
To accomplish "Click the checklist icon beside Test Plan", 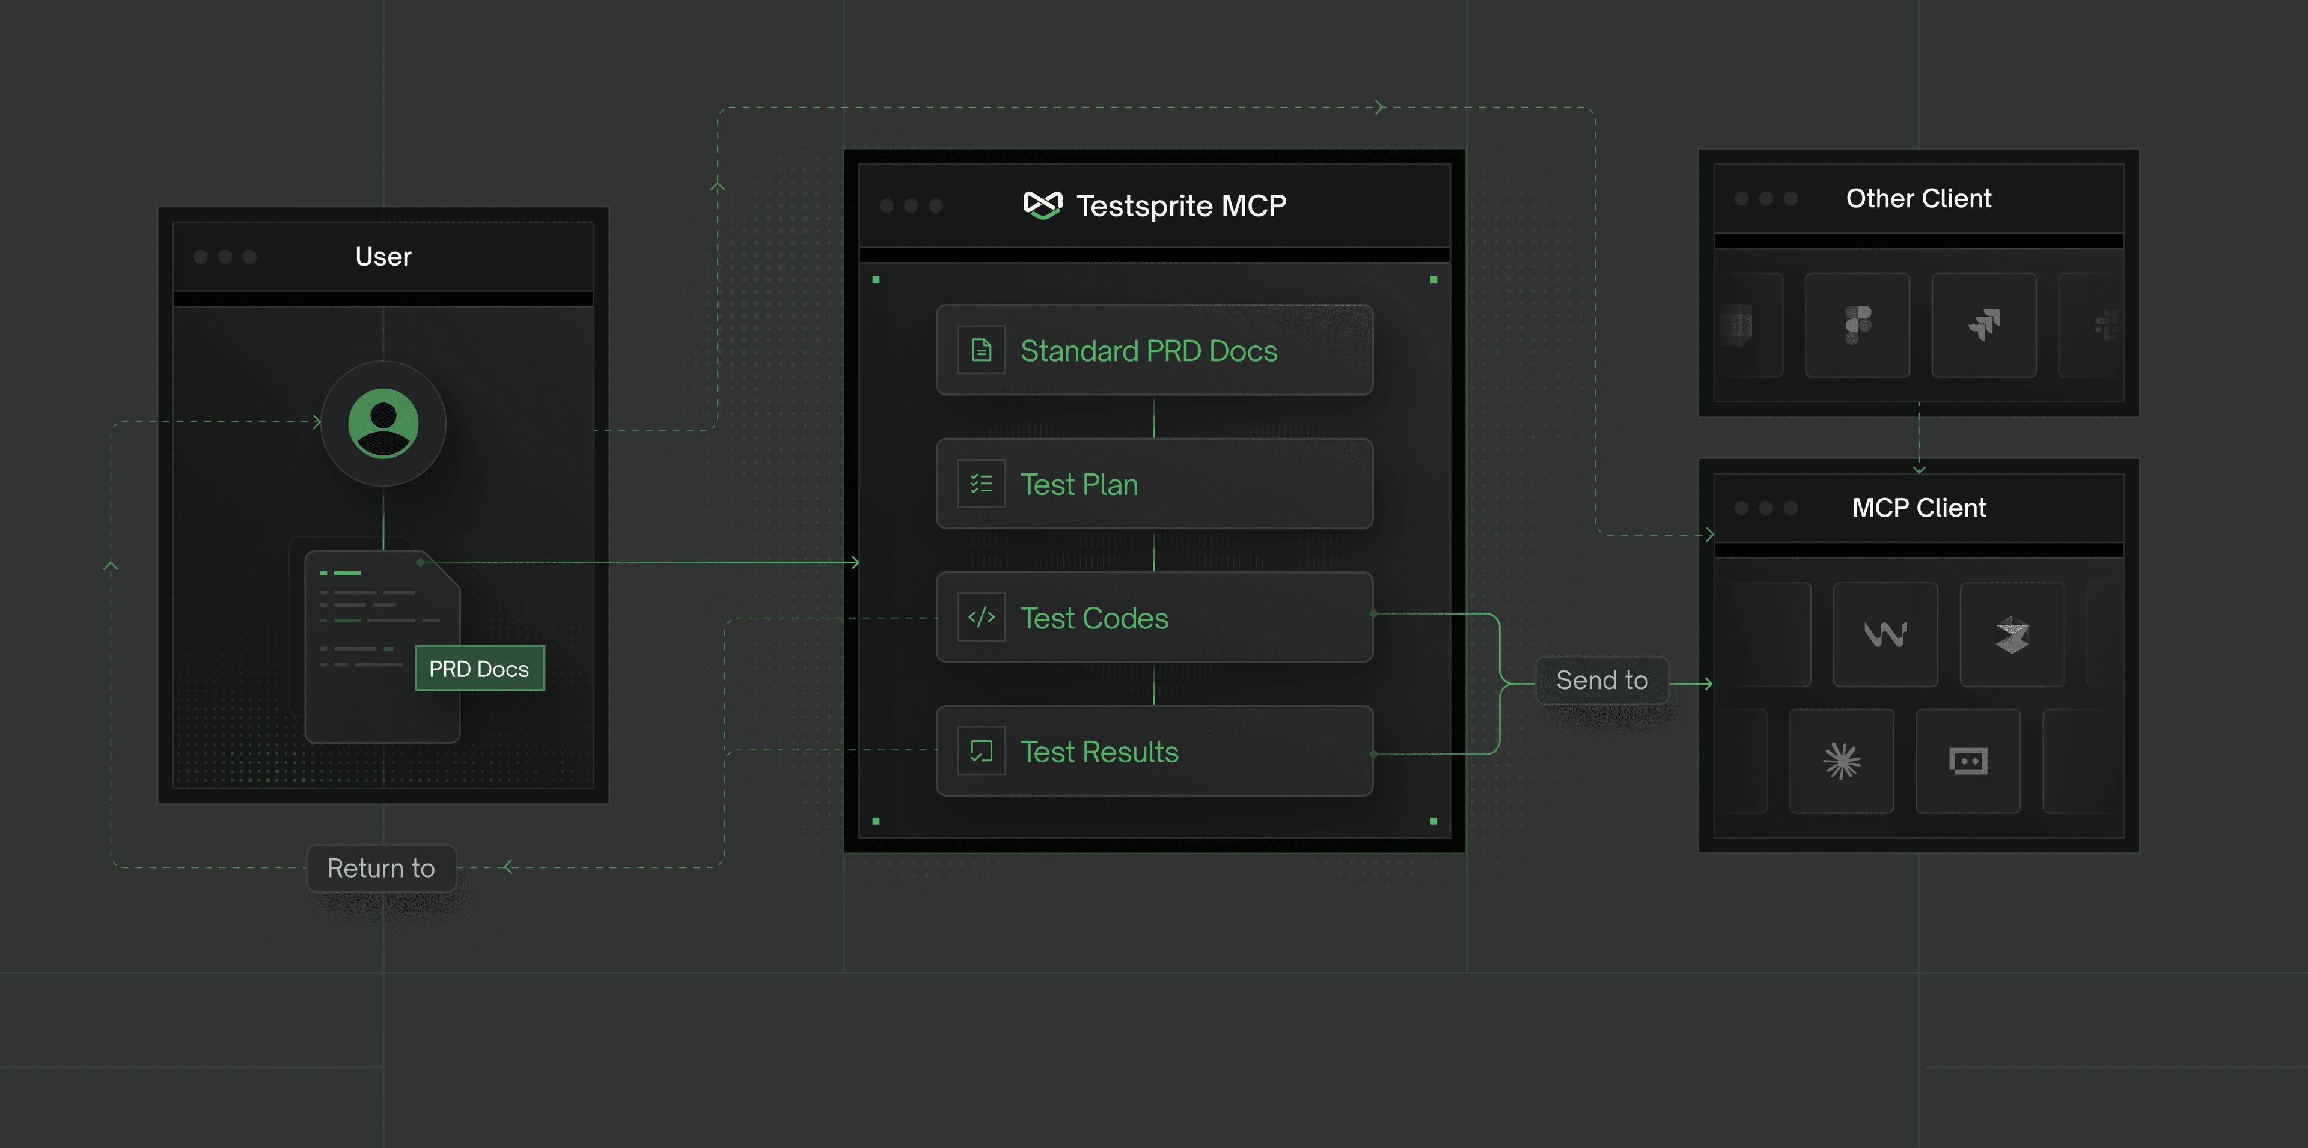I will (981, 484).
